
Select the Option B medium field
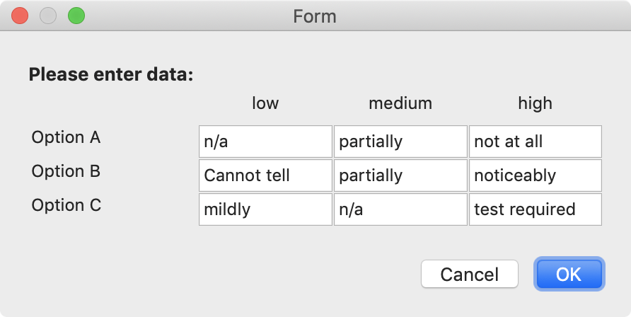[400, 175]
